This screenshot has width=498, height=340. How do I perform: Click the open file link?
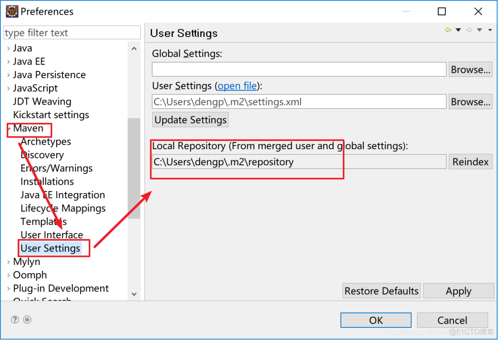click(237, 86)
